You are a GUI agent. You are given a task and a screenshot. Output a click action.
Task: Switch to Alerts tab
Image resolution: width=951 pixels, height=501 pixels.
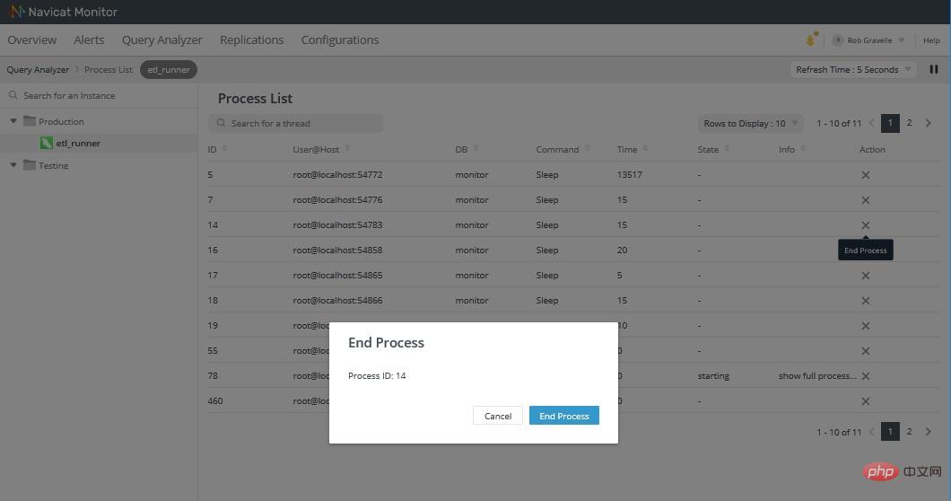point(89,40)
